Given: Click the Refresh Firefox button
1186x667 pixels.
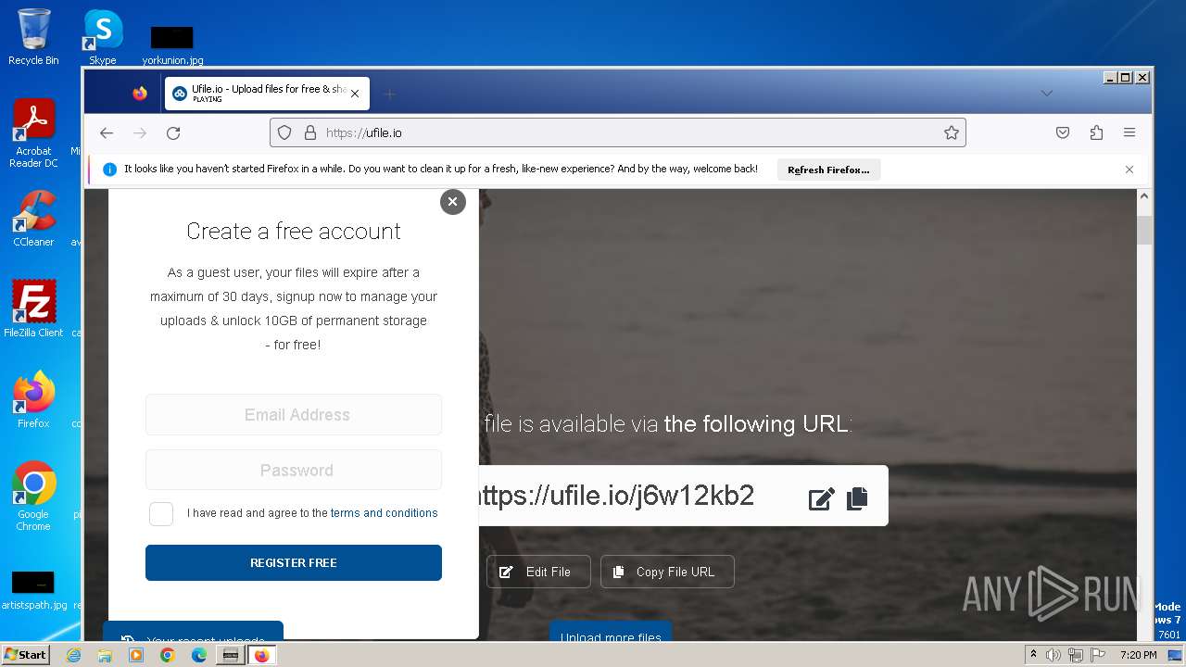Looking at the screenshot, I should pyautogui.click(x=828, y=170).
